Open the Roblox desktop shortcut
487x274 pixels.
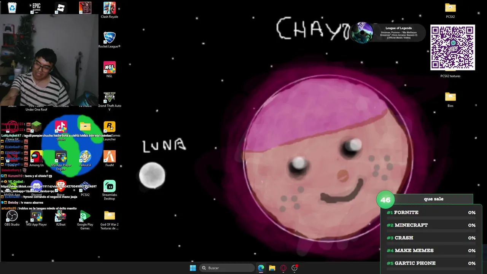(x=61, y=8)
